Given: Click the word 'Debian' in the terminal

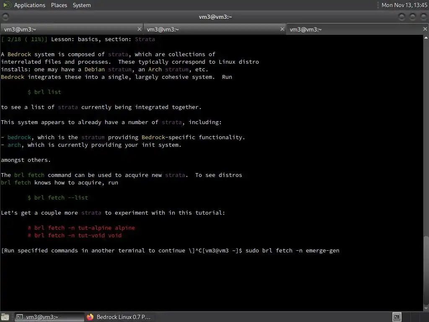Looking at the screenshot, I should [94, 69].
